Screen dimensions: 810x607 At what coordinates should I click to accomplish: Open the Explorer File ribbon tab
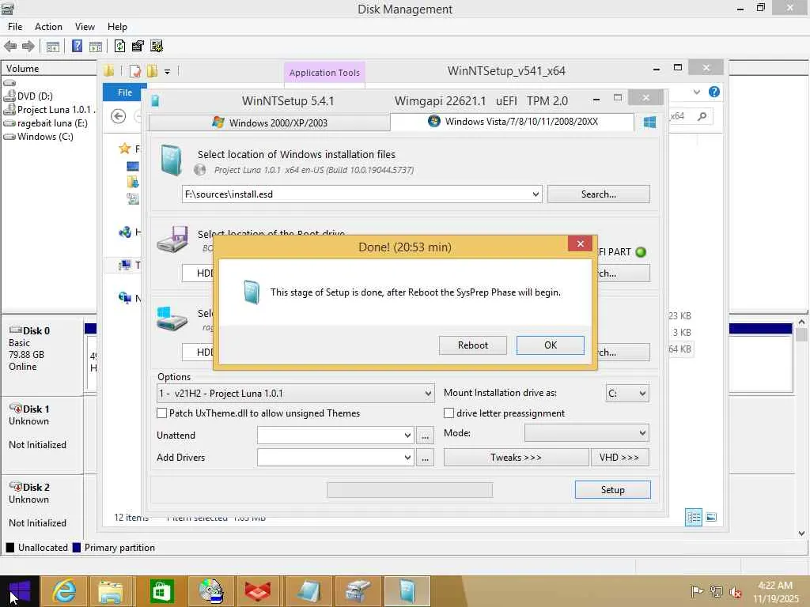125,92
